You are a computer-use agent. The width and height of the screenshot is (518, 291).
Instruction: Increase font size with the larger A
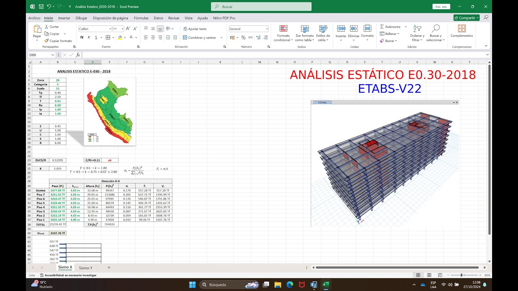point(128,29)
